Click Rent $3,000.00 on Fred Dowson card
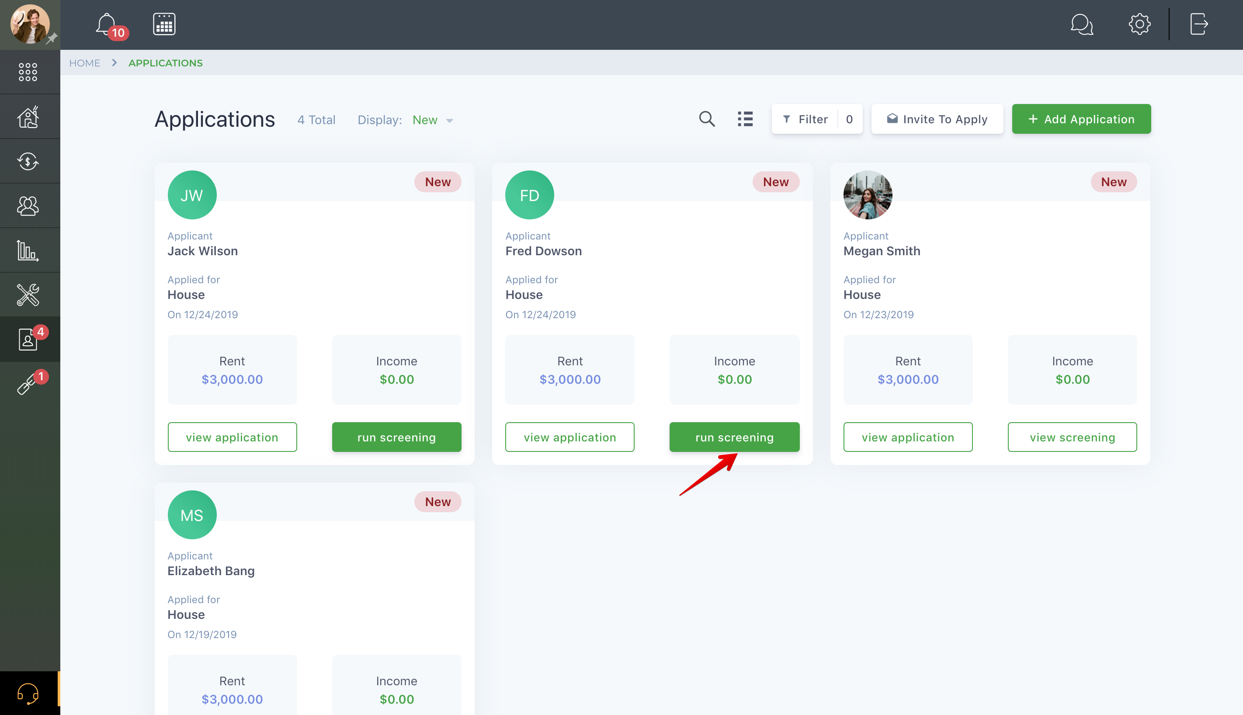 click(x=569, y=370)
